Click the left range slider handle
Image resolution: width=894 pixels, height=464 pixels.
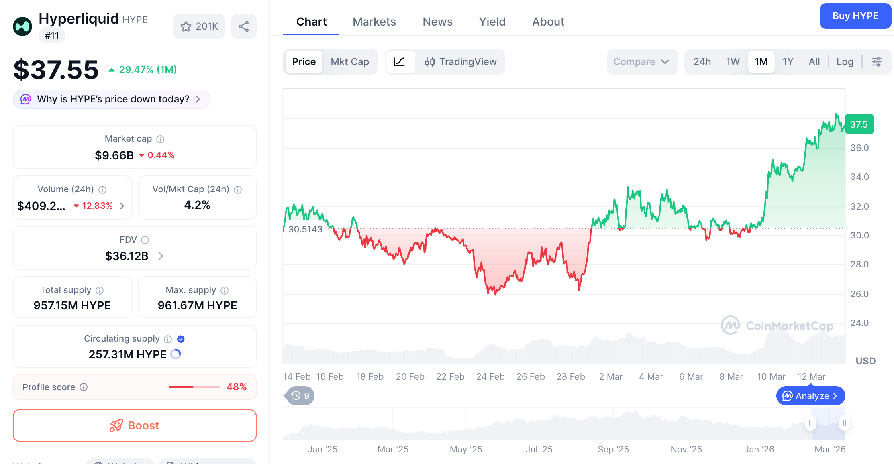[811, 423]
